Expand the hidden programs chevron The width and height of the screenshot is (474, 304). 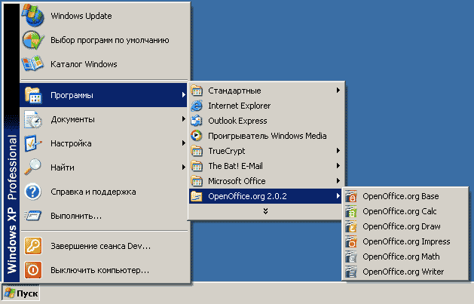[265, 210]
